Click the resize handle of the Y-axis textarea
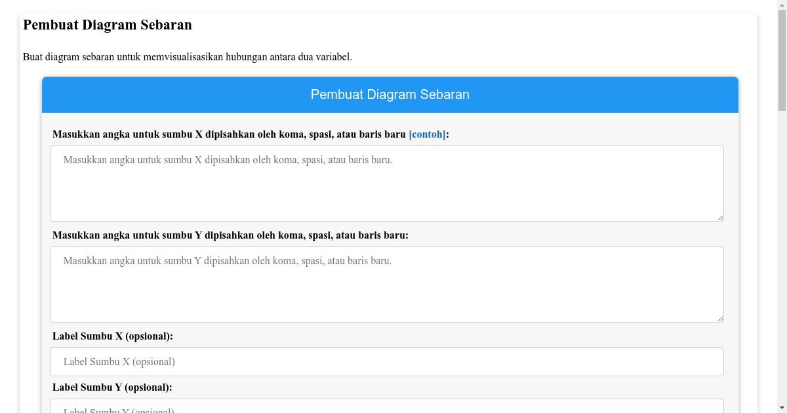The height and width of the screenshot is (413, 787). coord(720,318)
